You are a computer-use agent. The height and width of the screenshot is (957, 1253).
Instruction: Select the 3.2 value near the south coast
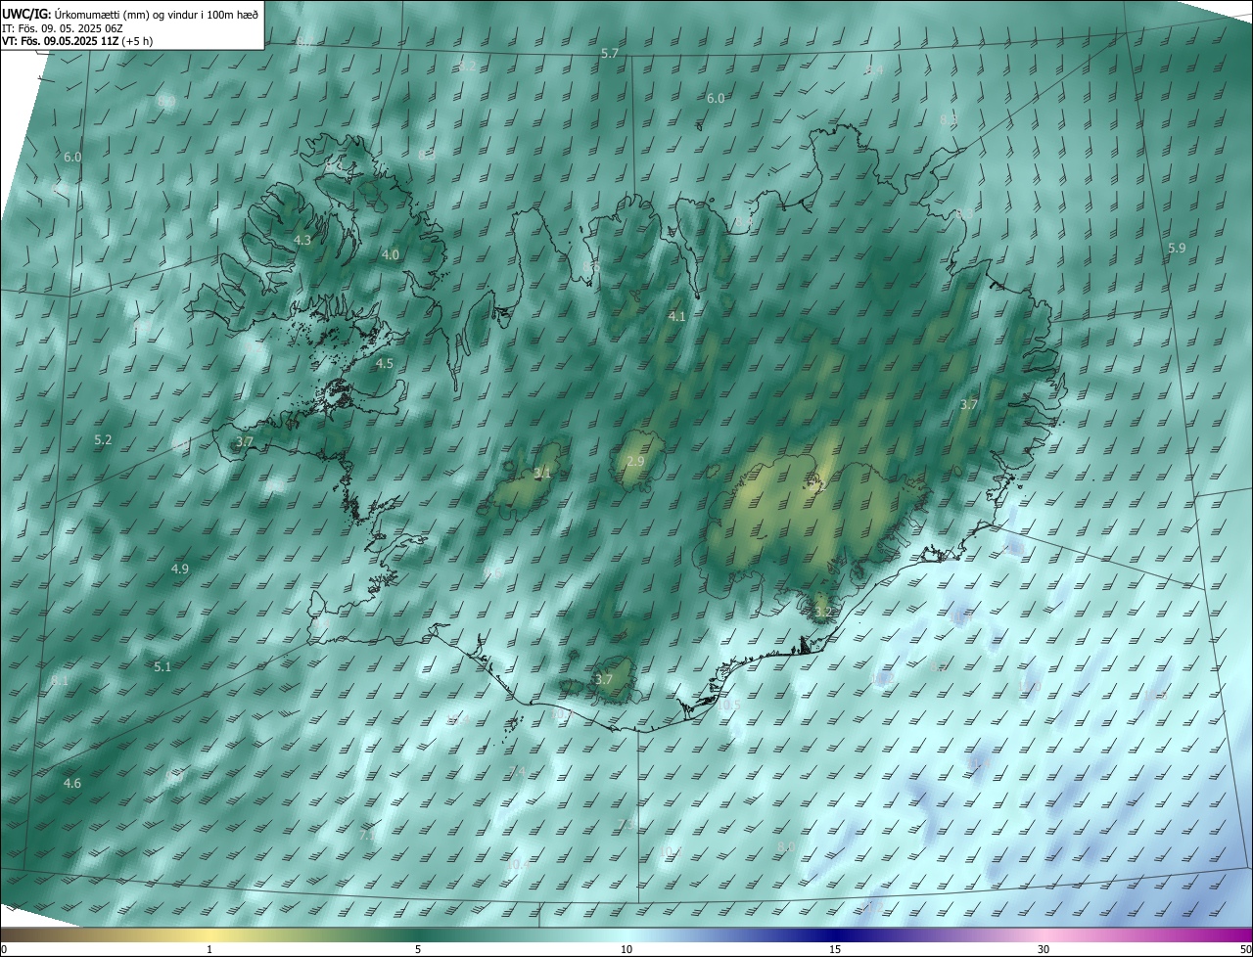[823, 613]
